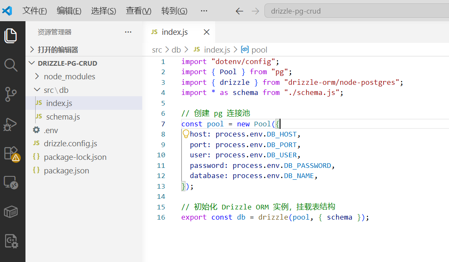Image resolution: width=449 pixels, height=262 pixels.
Task: Click the 初始化 Drizzle ORM comment line
Action: coord(258,207)
